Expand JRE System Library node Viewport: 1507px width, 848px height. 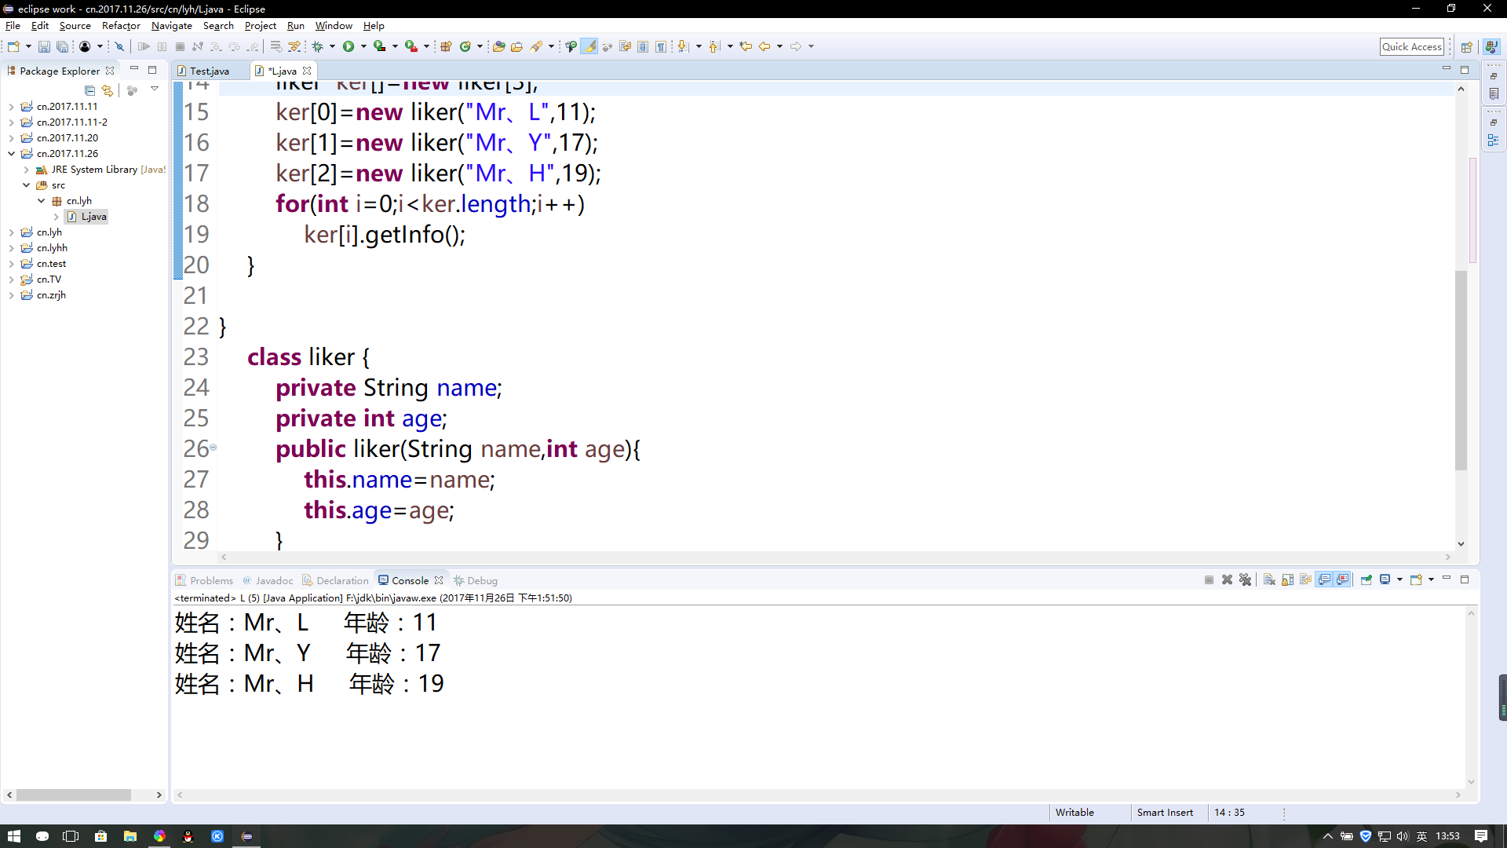(26, 170)
